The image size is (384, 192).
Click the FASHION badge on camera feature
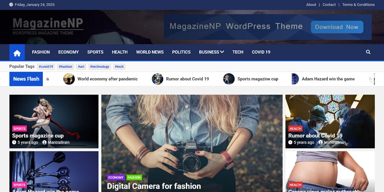(134, 177)
